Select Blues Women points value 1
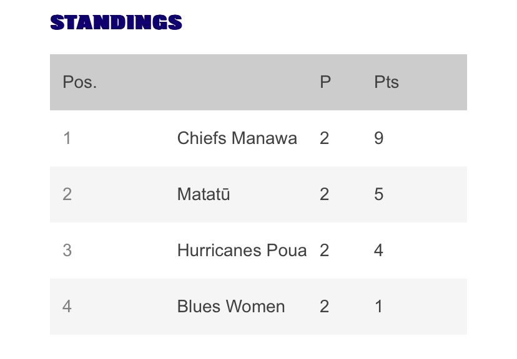Viewport: 517px width, 359px height. (379, 307)
